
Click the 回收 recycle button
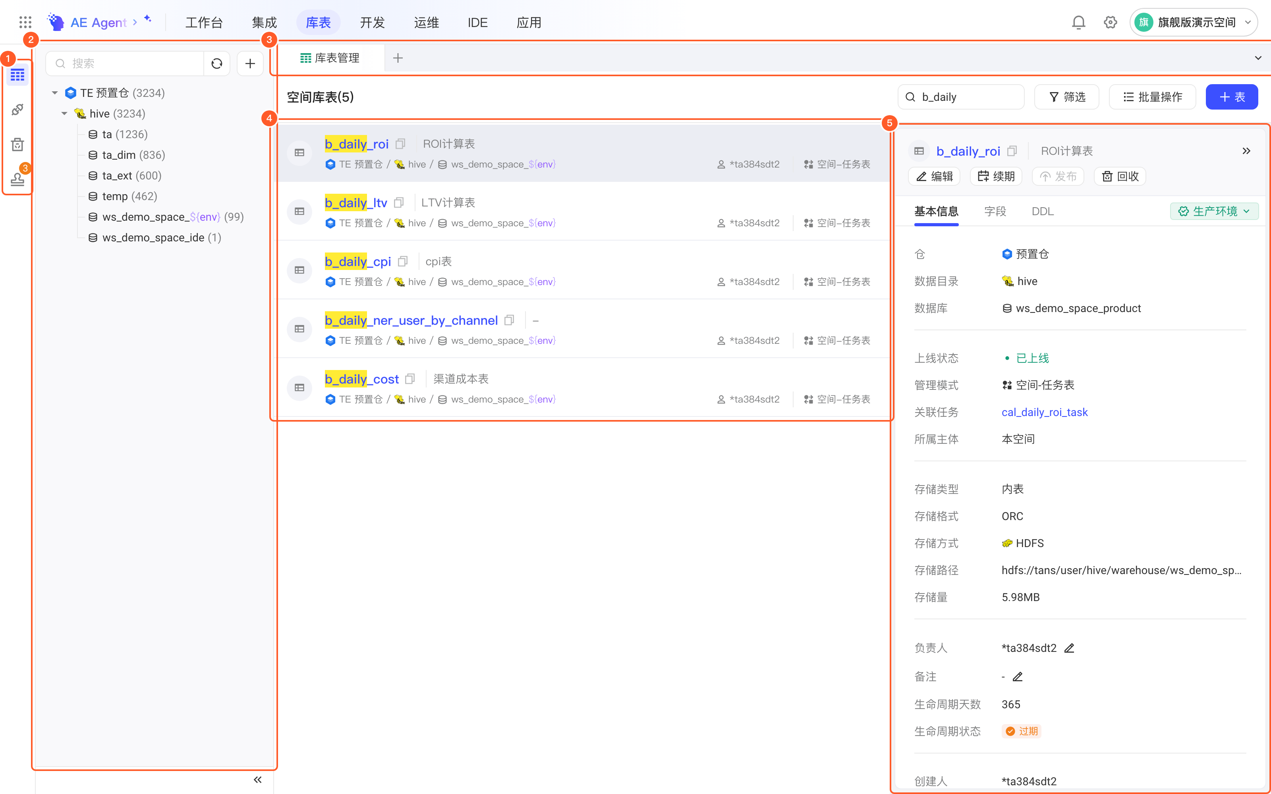pyautogui.click(x=1120, y=176)
